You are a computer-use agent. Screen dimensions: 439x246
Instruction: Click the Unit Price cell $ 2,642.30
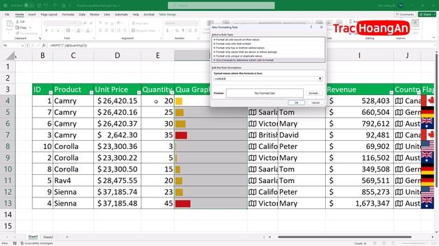click(117, 135)
